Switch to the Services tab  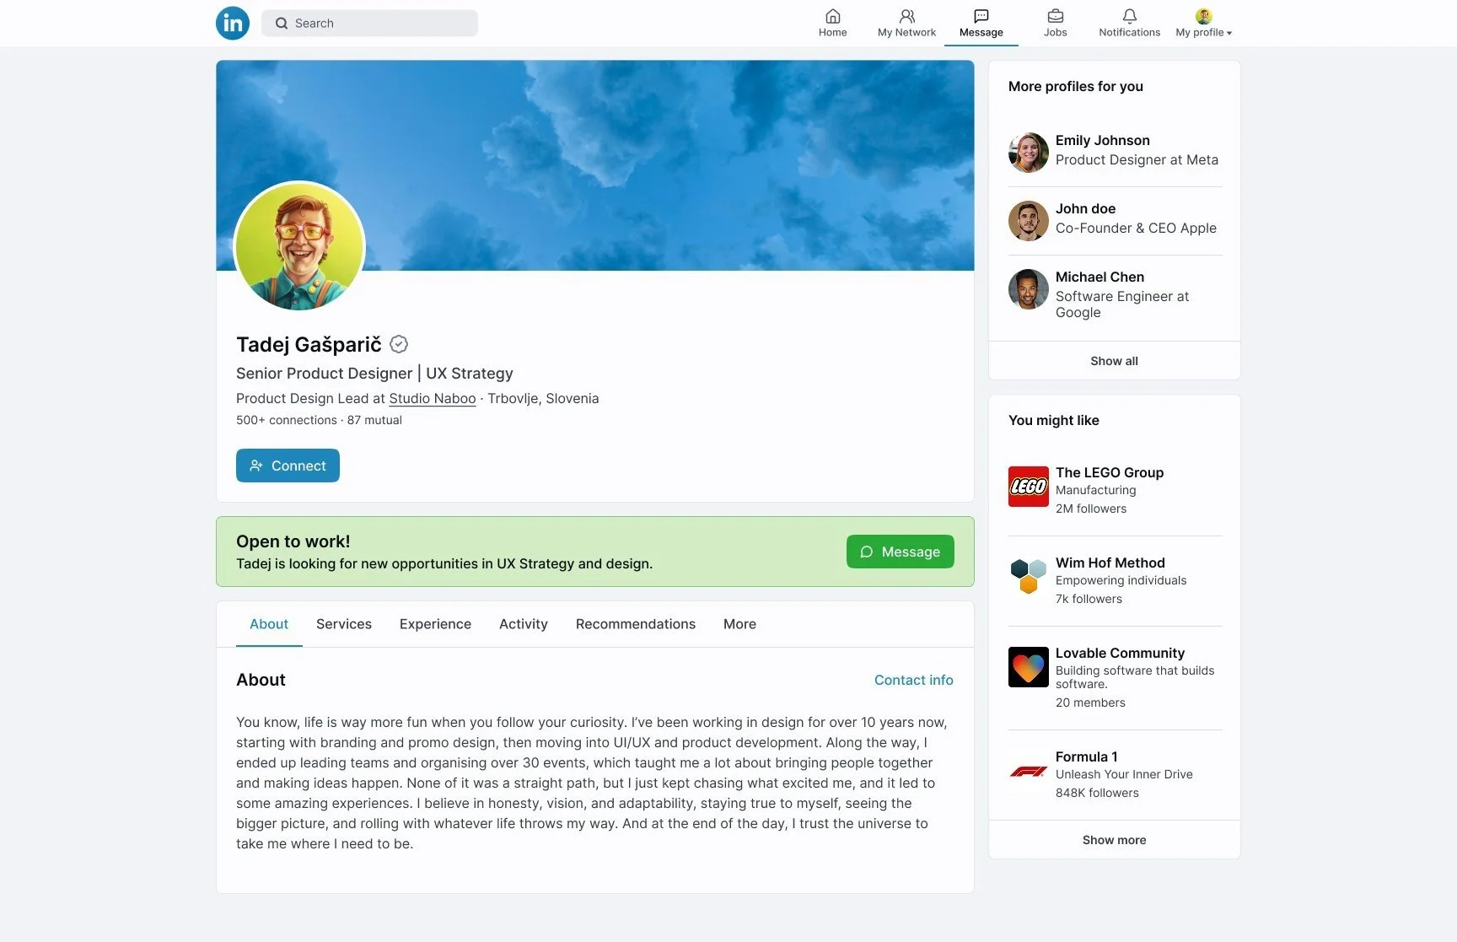tap(344, 624)
